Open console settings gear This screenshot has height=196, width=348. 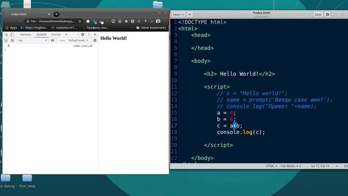(95, 40)
